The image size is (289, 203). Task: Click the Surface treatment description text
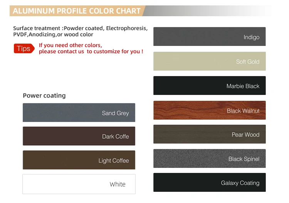coord(80,31)
